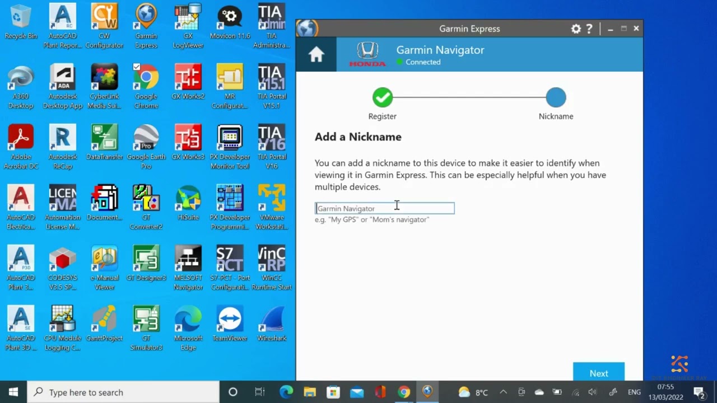Open WinCC Runtime Start icon
Viewport: 717px width, 403px height.
pyautogui.click(x=272, y=268)
